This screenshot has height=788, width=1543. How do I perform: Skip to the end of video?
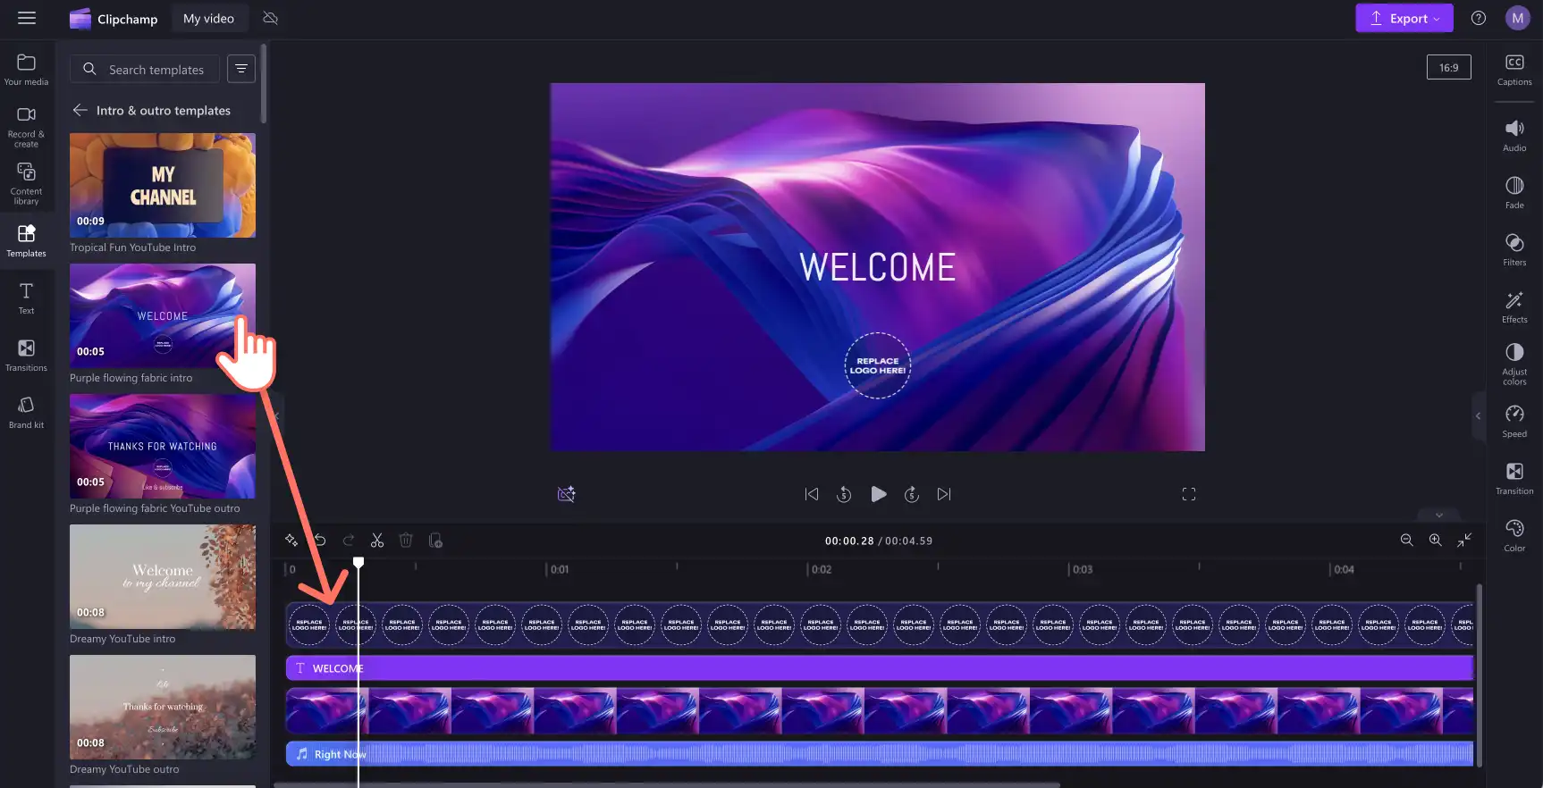(944, 494)
